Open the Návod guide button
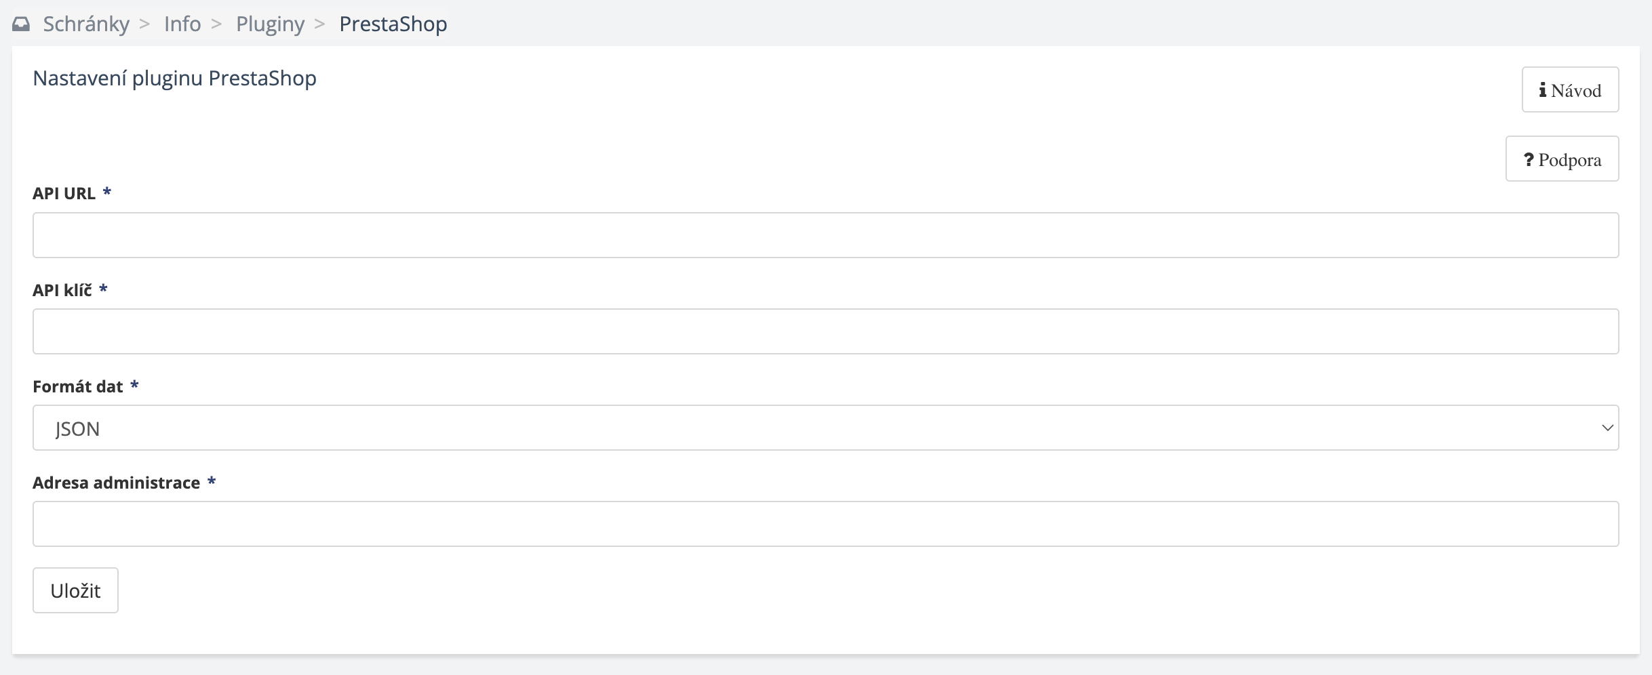The width and height of the screenshot is (1652, 675). [1570, 89]
